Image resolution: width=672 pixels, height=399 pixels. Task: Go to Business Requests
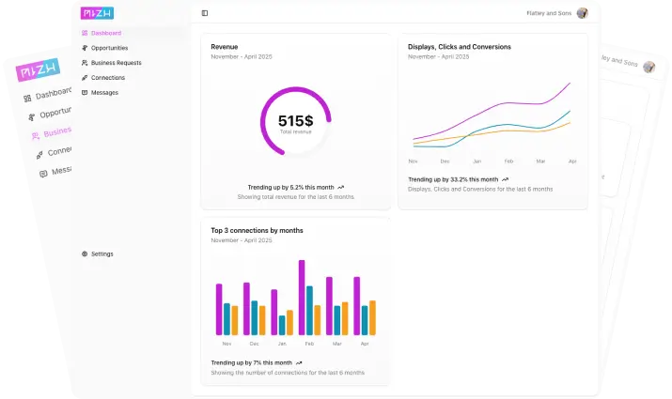[x=117, y=63]
